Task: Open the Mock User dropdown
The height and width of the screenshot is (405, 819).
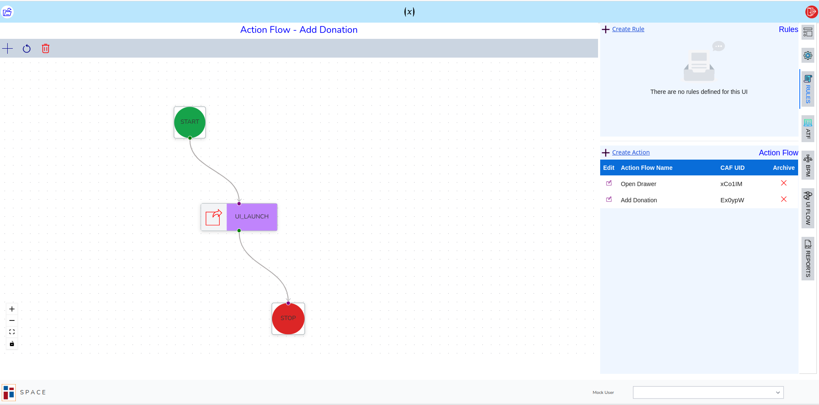Action: tap(708, 393)
